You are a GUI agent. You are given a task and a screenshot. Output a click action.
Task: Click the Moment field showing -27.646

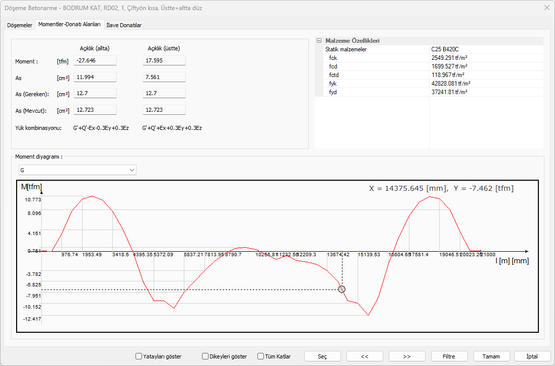[95, 60]
